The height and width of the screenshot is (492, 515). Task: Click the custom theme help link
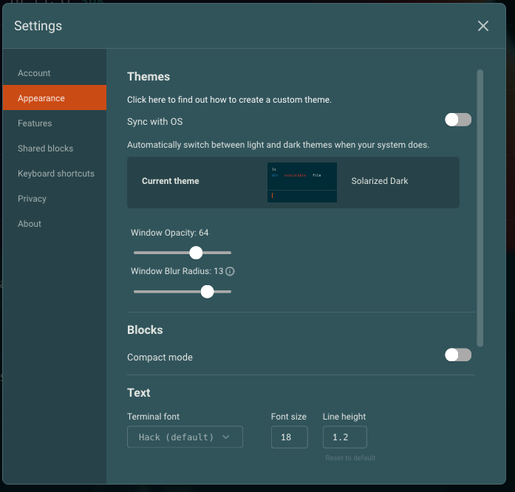[229, 100]
